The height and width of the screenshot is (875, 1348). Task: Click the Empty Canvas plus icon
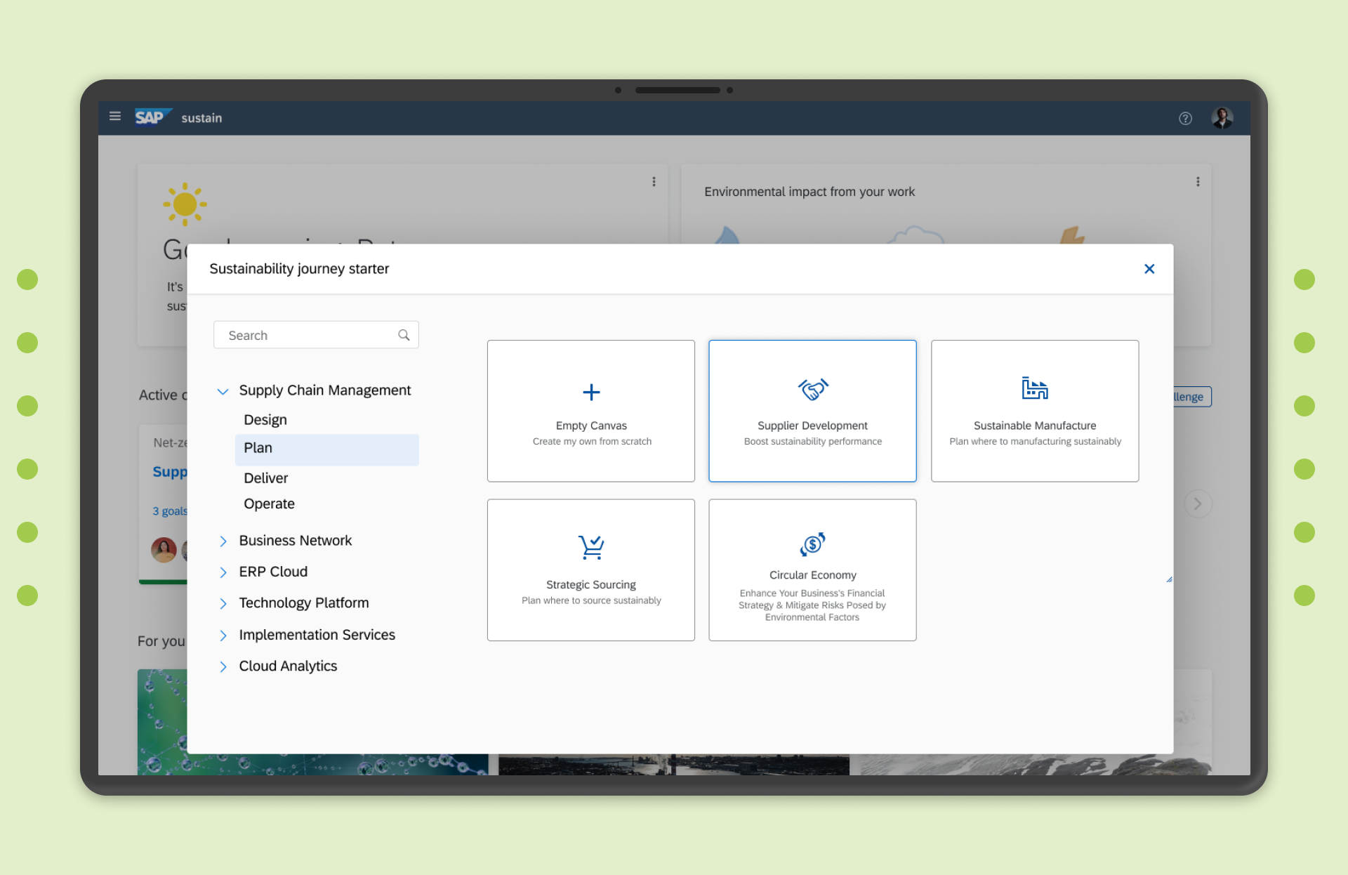[x=591, y=392]
